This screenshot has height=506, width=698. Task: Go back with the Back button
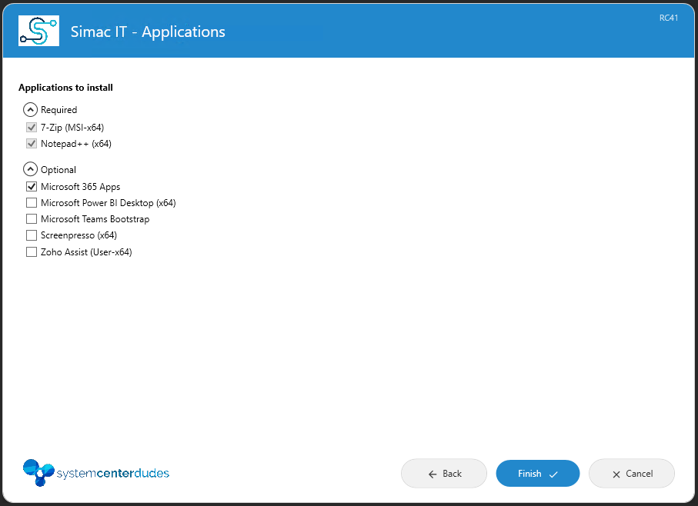444,474
